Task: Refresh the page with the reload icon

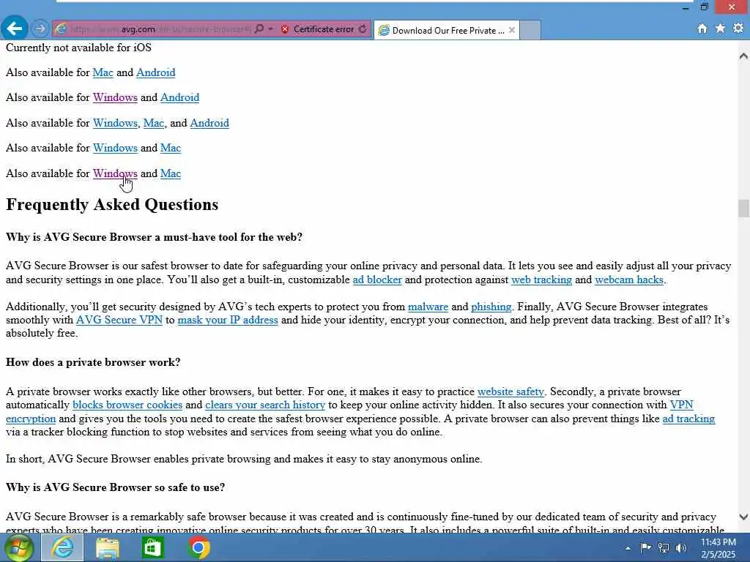Action: [363, 29]
